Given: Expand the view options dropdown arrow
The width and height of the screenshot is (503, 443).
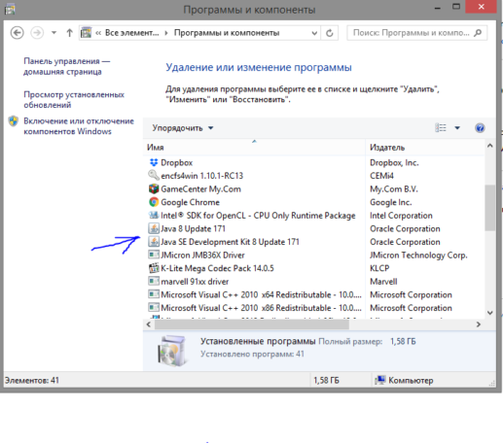Looking at the screenshot, I should (x=457, y=128).
